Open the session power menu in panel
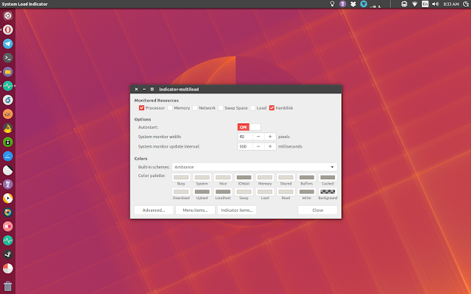 (466, 4)
